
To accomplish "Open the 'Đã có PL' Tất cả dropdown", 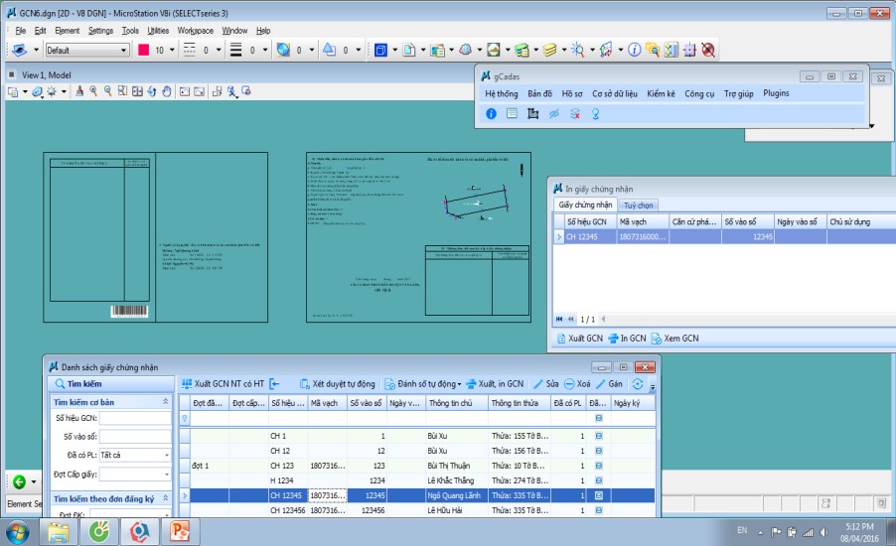I will tap(165, 456).
